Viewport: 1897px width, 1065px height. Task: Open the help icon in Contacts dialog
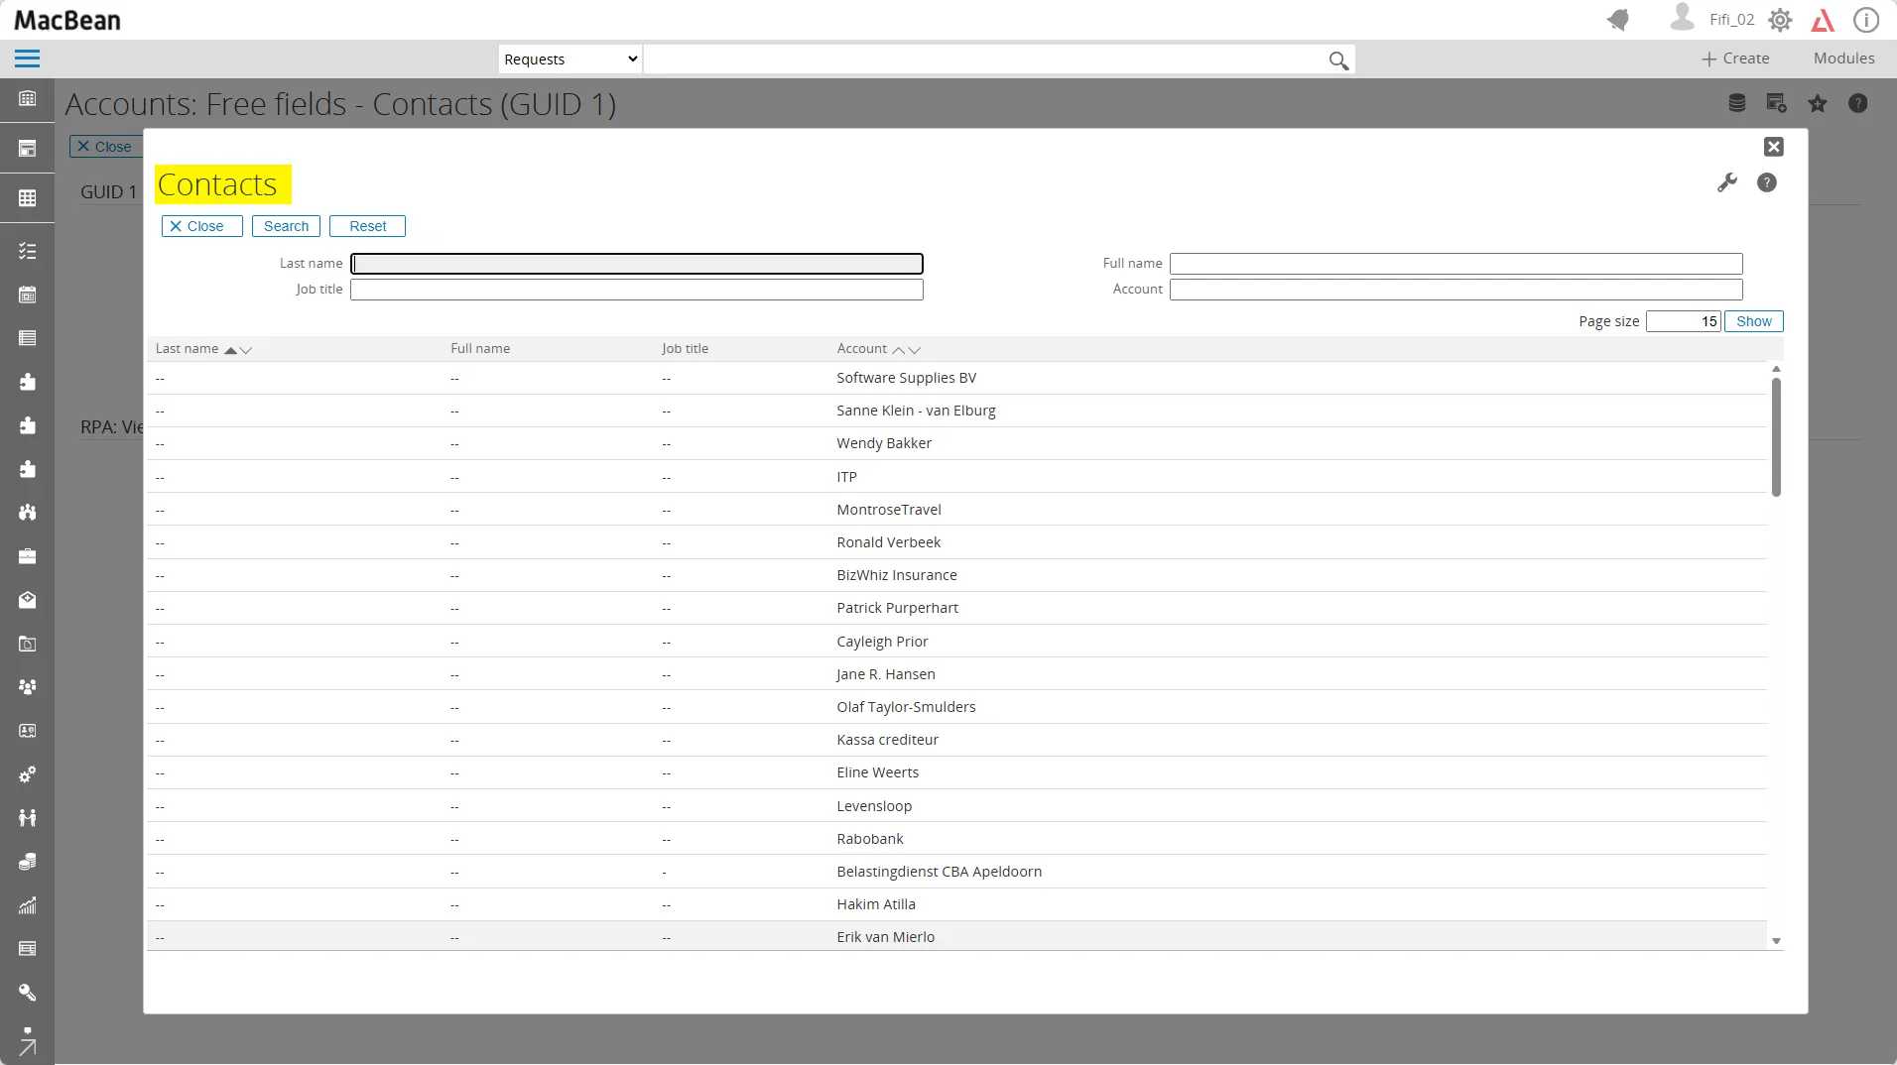pyautogui.click(x=1767, y=182)
